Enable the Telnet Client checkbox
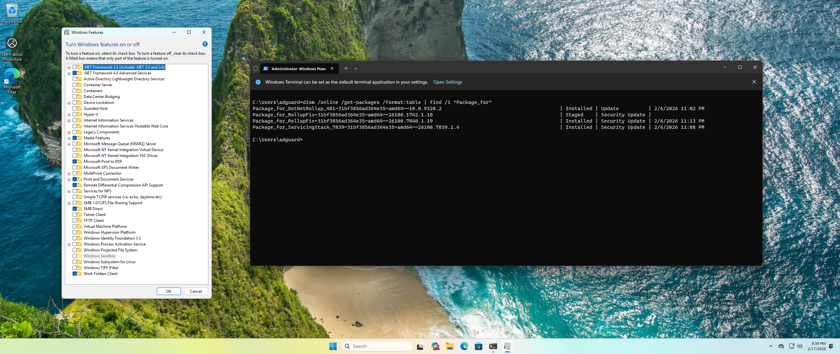 tap(75, 215)
